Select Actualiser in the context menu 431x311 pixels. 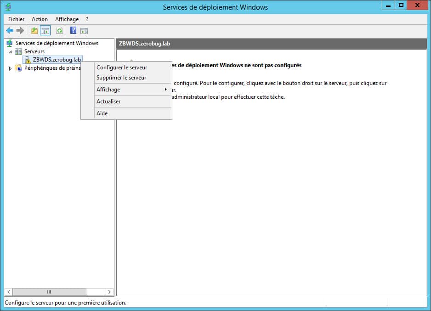(126, 102)
